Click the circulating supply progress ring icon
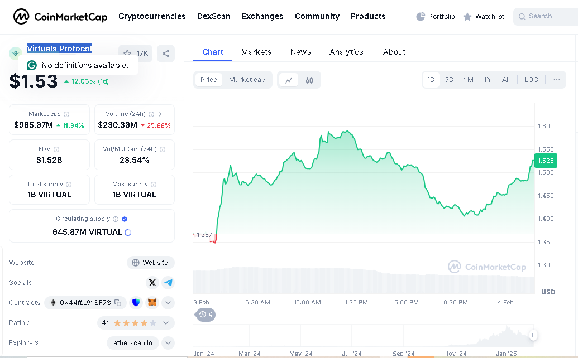Screen dimensions: 578x358 pos(128,232)
